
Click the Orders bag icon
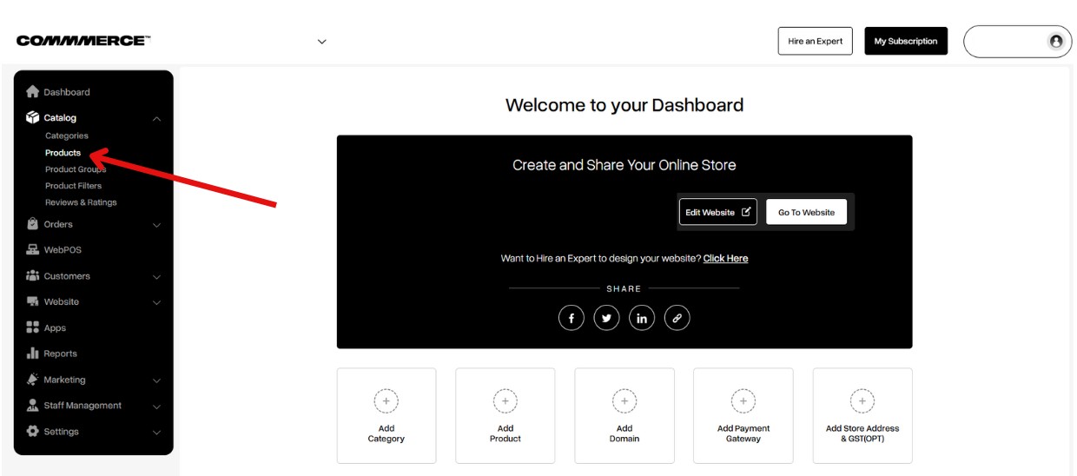coord(33,224)
